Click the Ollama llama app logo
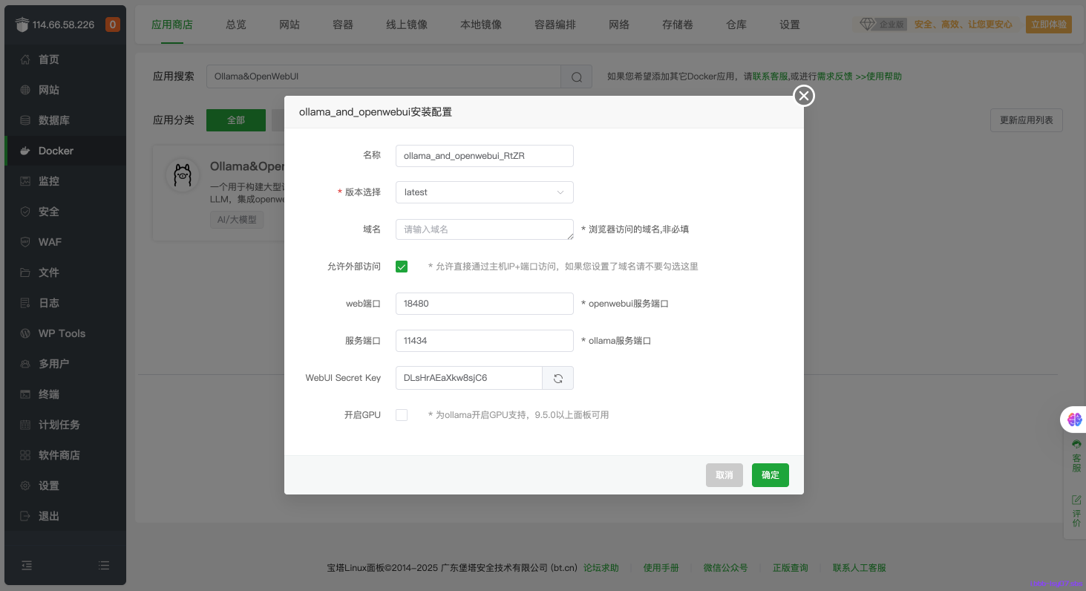The height and width of the screenshot is (591, 1086). (x=183, y=176)
